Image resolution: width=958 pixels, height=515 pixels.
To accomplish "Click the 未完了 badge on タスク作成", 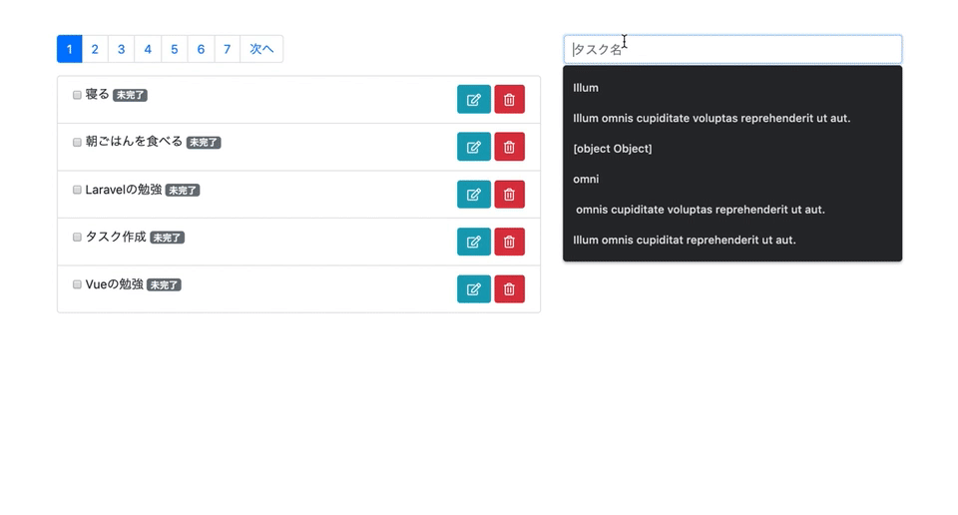I will pyautogui.click(x=167, y=239).
